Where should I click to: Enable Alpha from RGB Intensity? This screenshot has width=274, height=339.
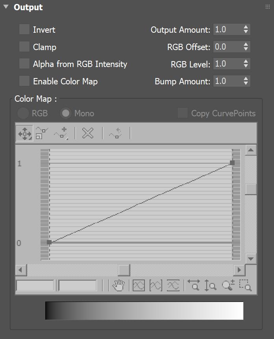(24, 64)
